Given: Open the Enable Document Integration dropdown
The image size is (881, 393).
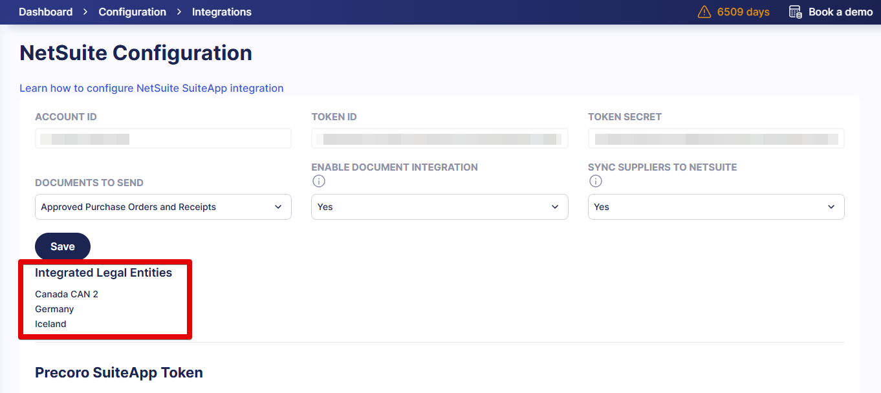Looking at the screenshot, I should click(440, 207).
